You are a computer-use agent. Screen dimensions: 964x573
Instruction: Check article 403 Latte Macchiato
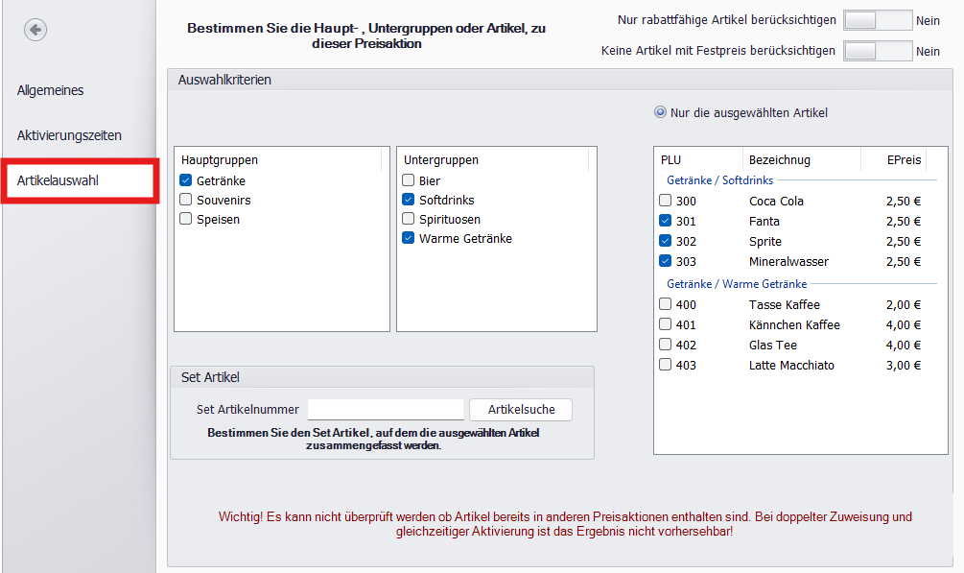(x=666, y=365)
